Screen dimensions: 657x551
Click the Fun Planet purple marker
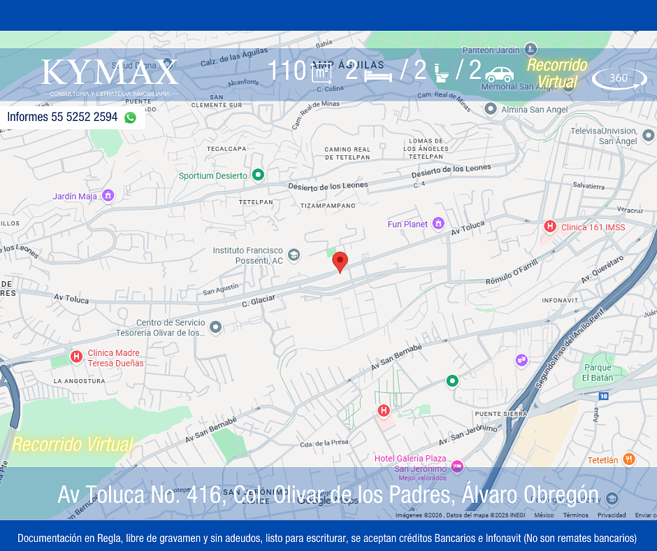pos(438,224)
